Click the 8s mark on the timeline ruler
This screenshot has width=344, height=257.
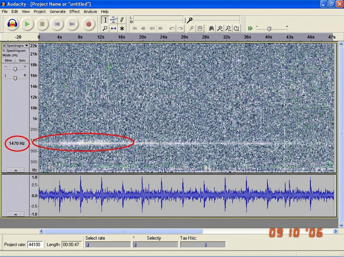point(80,37)
